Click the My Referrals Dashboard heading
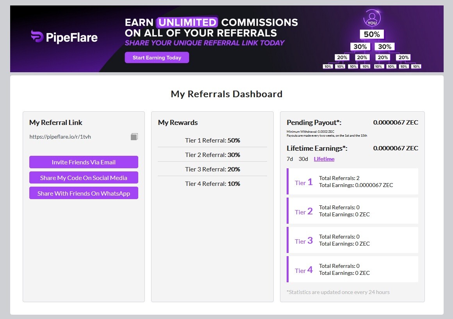 click(x=227, y=94)
